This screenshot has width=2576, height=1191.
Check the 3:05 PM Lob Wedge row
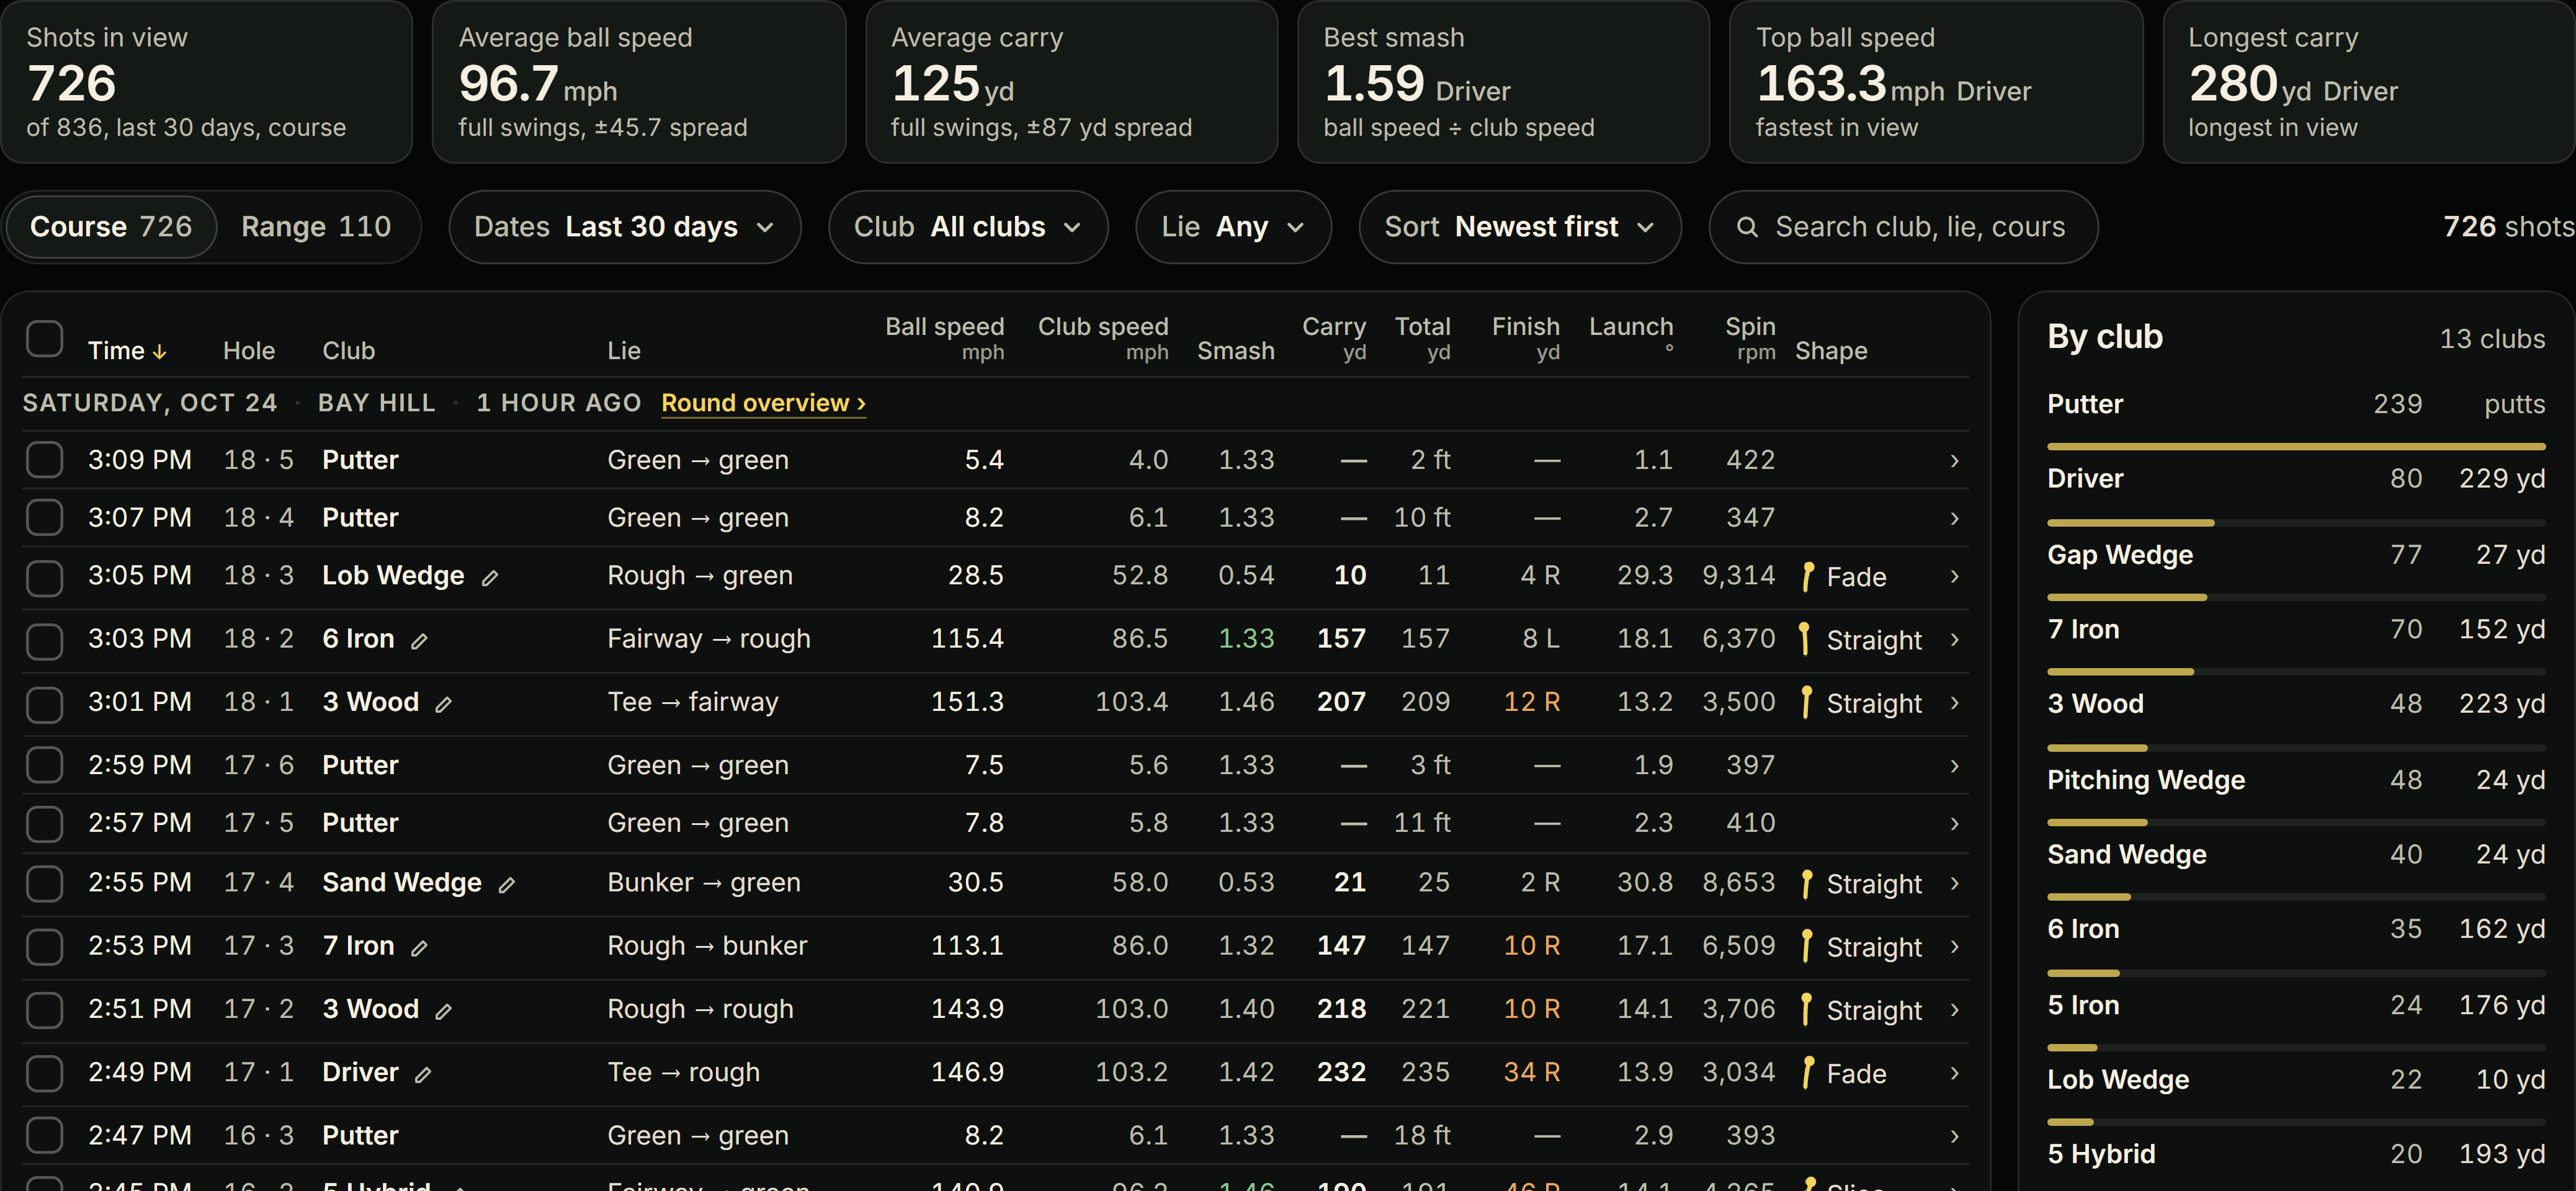pos(45,578)
